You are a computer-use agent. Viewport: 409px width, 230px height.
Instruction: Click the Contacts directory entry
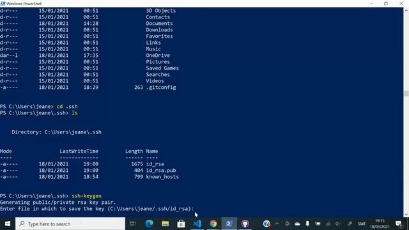point(158,17)
